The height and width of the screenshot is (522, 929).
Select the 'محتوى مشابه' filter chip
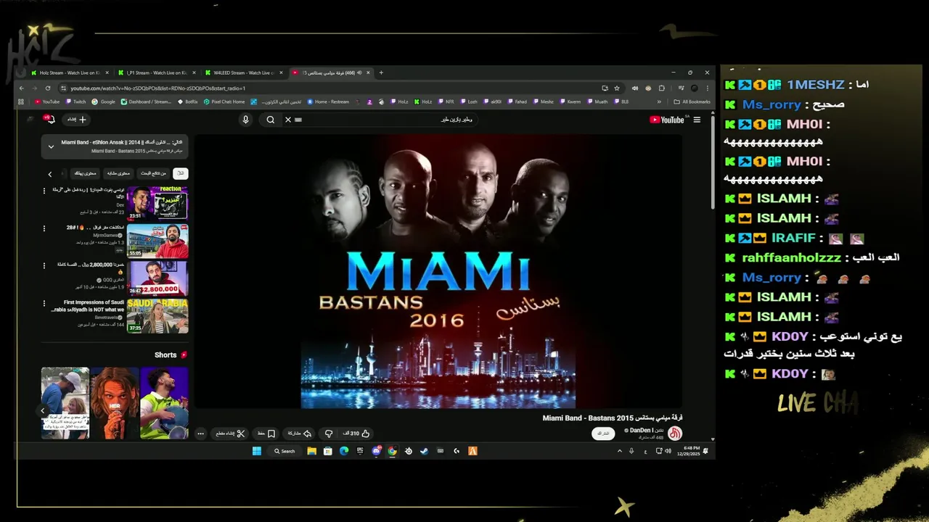[118, 173]
